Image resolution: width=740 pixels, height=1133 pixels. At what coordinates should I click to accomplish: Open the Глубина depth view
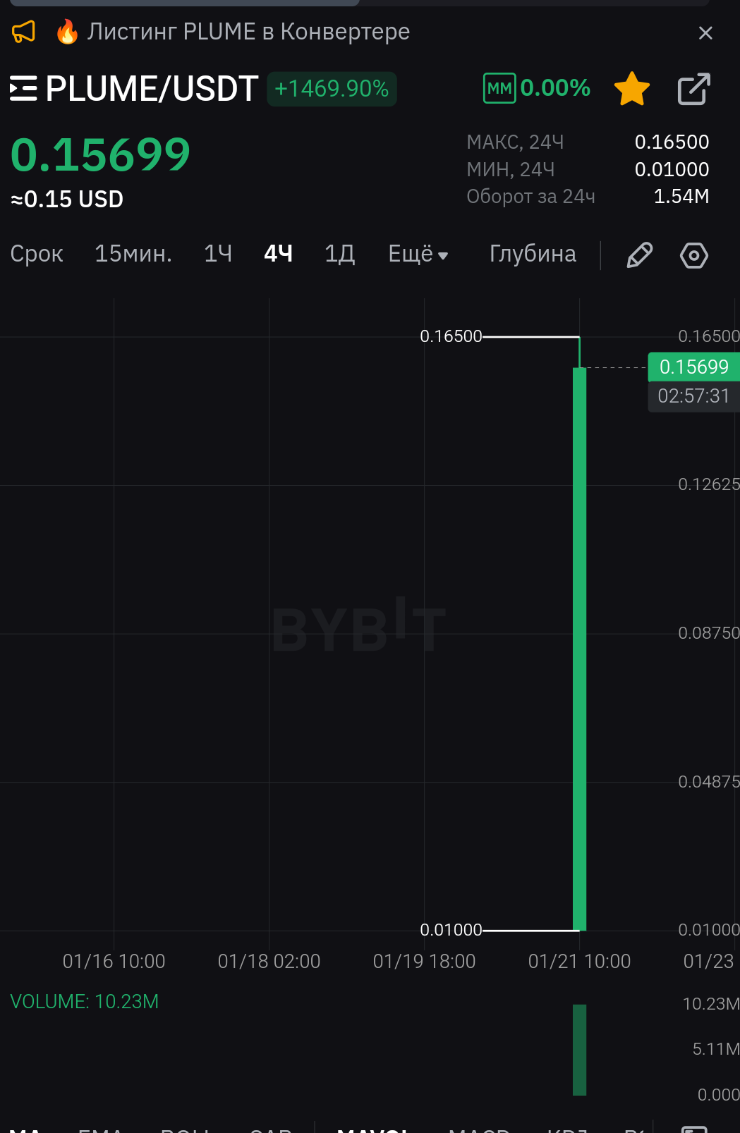tap(533, 254)
